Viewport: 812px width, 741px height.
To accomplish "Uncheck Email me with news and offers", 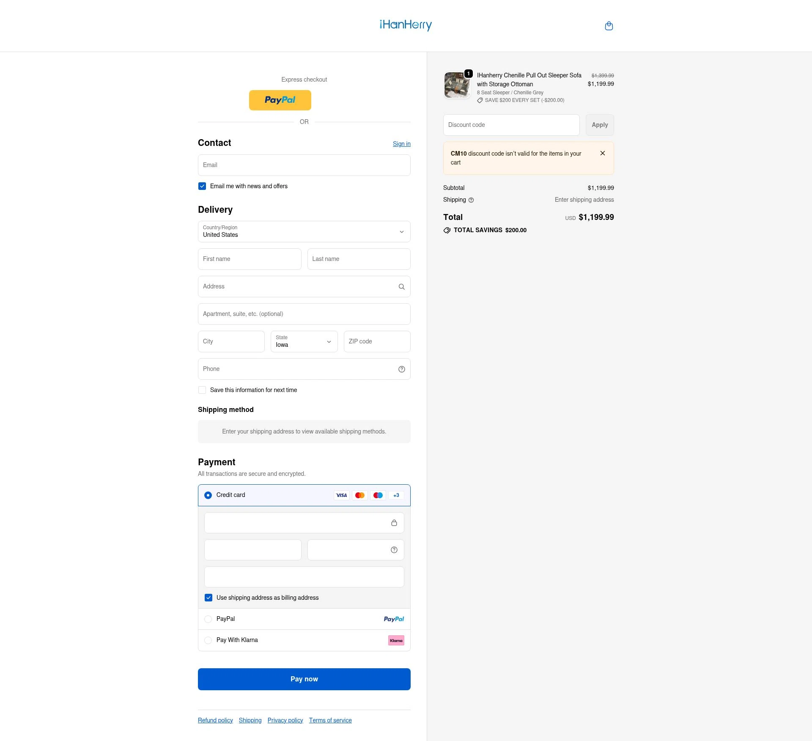I will coord(202,186).
